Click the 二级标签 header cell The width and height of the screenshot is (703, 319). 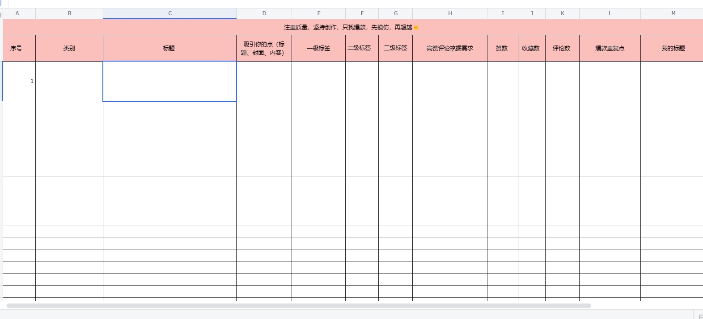pyautogui.click(x=362, y=48)
